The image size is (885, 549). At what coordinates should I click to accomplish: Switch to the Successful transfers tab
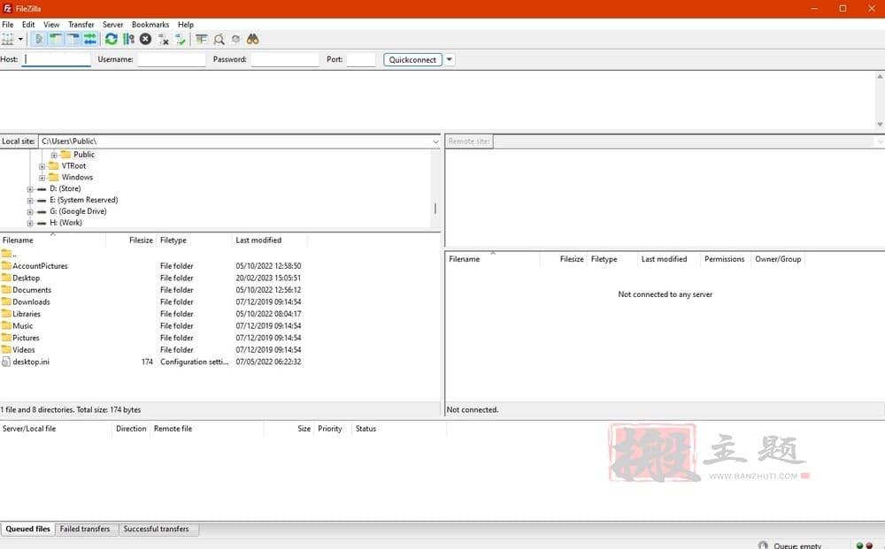pyautogui.click(x=157, y=529)
